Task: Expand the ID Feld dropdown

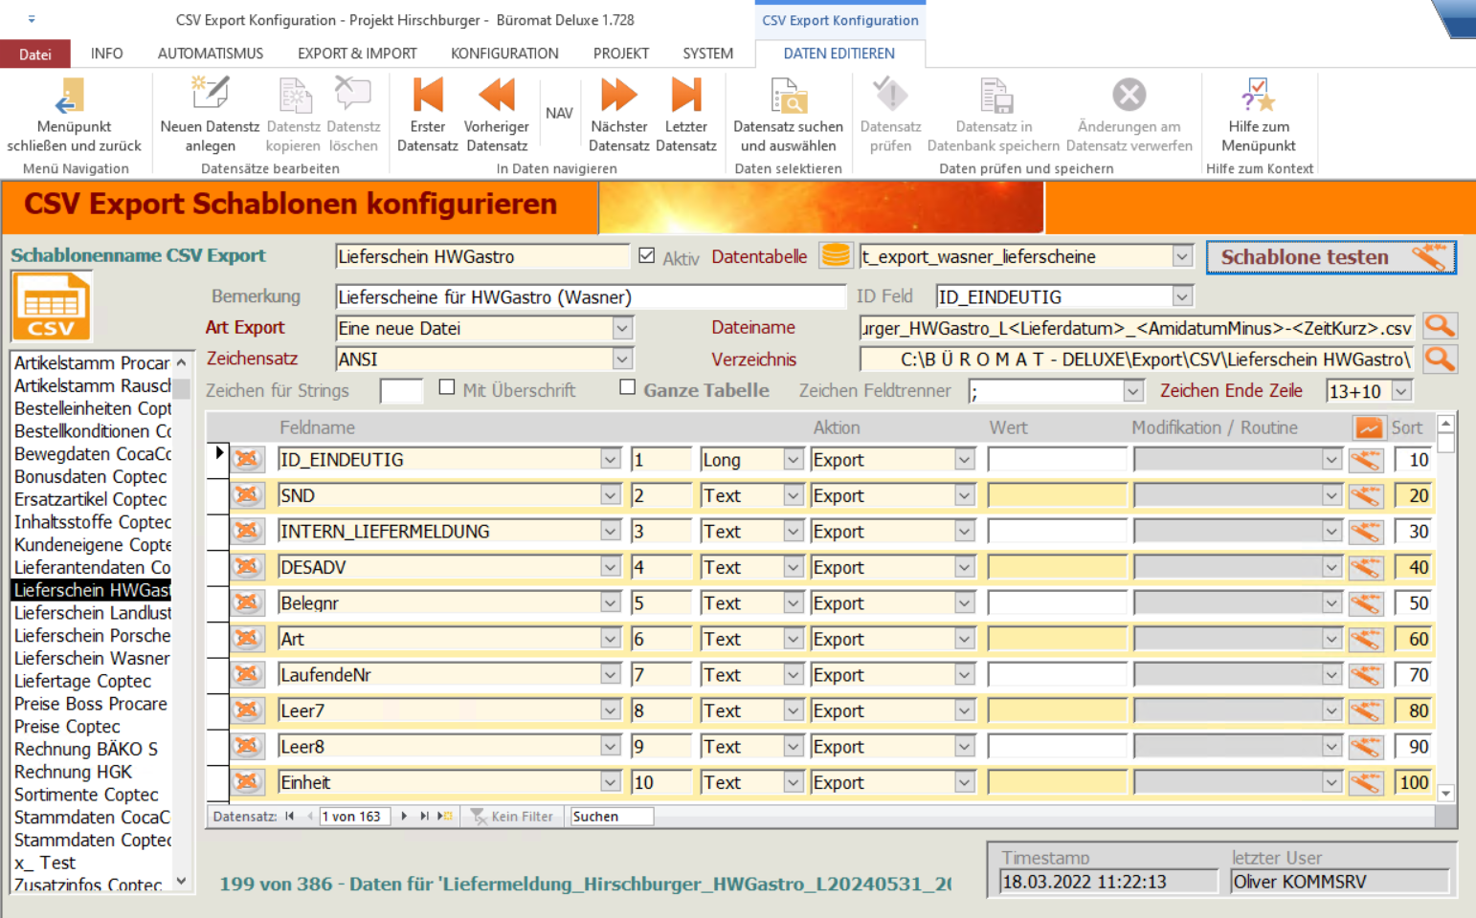Action: tap(1182, 297)
